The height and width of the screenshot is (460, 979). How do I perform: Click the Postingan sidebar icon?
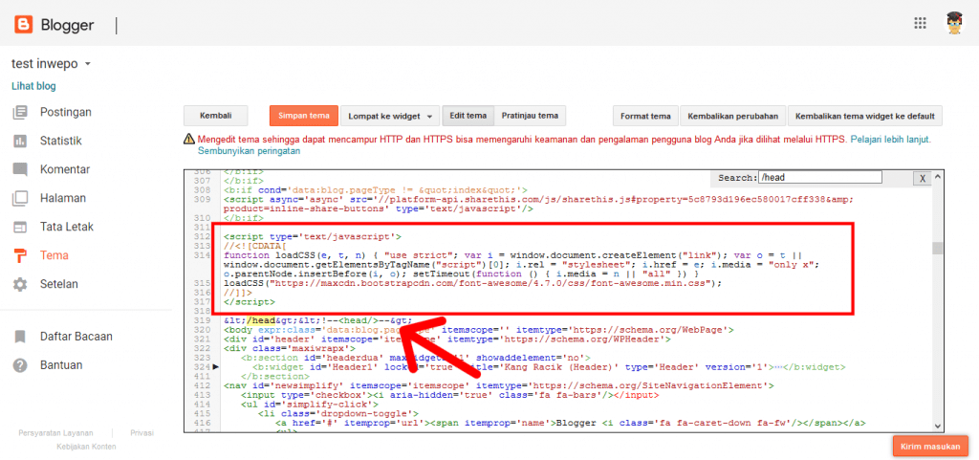[21, 112]
